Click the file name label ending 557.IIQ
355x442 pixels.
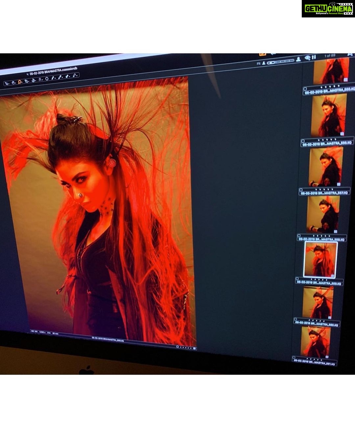(x=324, y=193)
